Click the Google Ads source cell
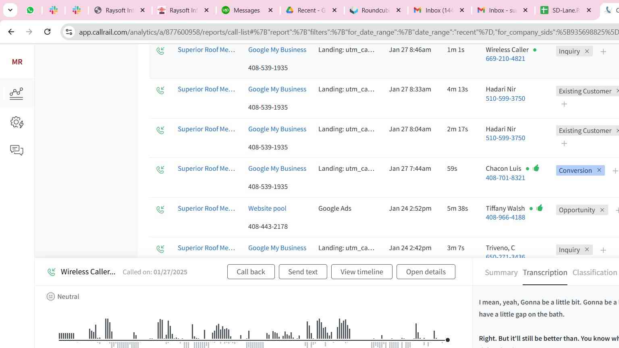 pyautogui.click(x=335, y=208)
